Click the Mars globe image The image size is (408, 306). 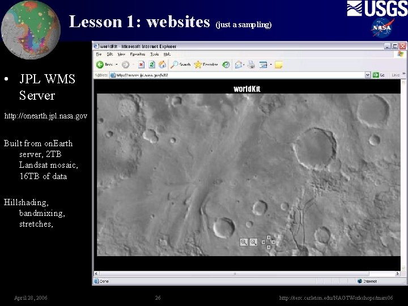point(31,29)
